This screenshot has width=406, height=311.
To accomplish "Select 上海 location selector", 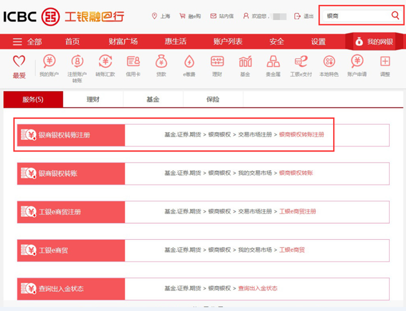I will (161, 16).
